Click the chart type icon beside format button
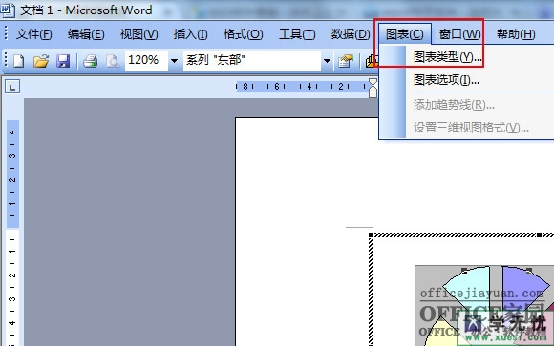The width and height of the screenshot is (554, 346). click(x=372, y=61)
